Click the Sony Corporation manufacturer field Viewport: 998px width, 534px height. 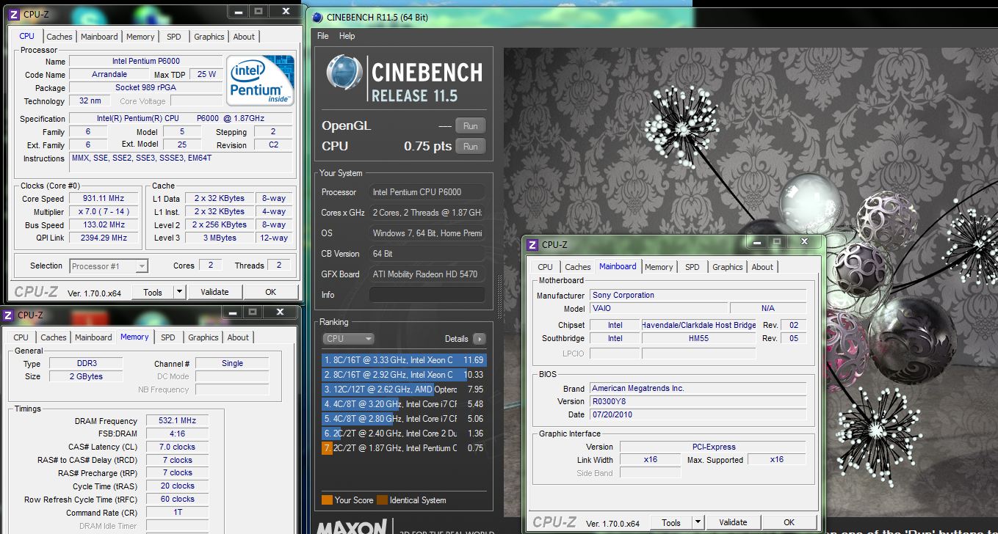pos(698,296)
